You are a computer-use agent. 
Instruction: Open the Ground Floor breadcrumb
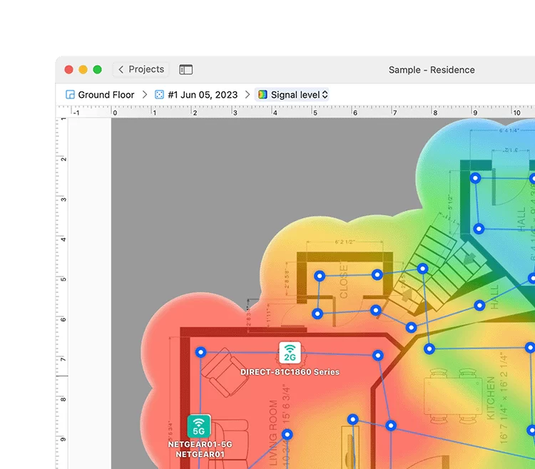100,95
